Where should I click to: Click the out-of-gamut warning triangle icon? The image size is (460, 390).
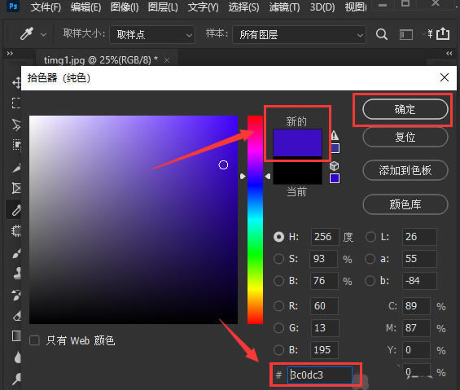click(x=335, y=135)
